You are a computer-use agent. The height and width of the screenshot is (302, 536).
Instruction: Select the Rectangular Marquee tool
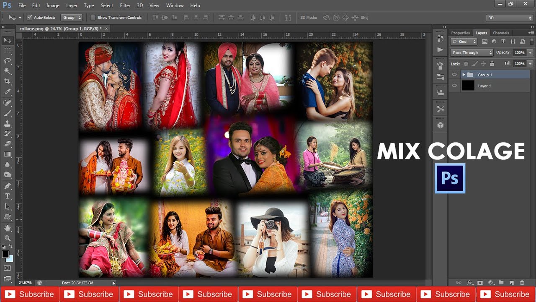[8, 51]
